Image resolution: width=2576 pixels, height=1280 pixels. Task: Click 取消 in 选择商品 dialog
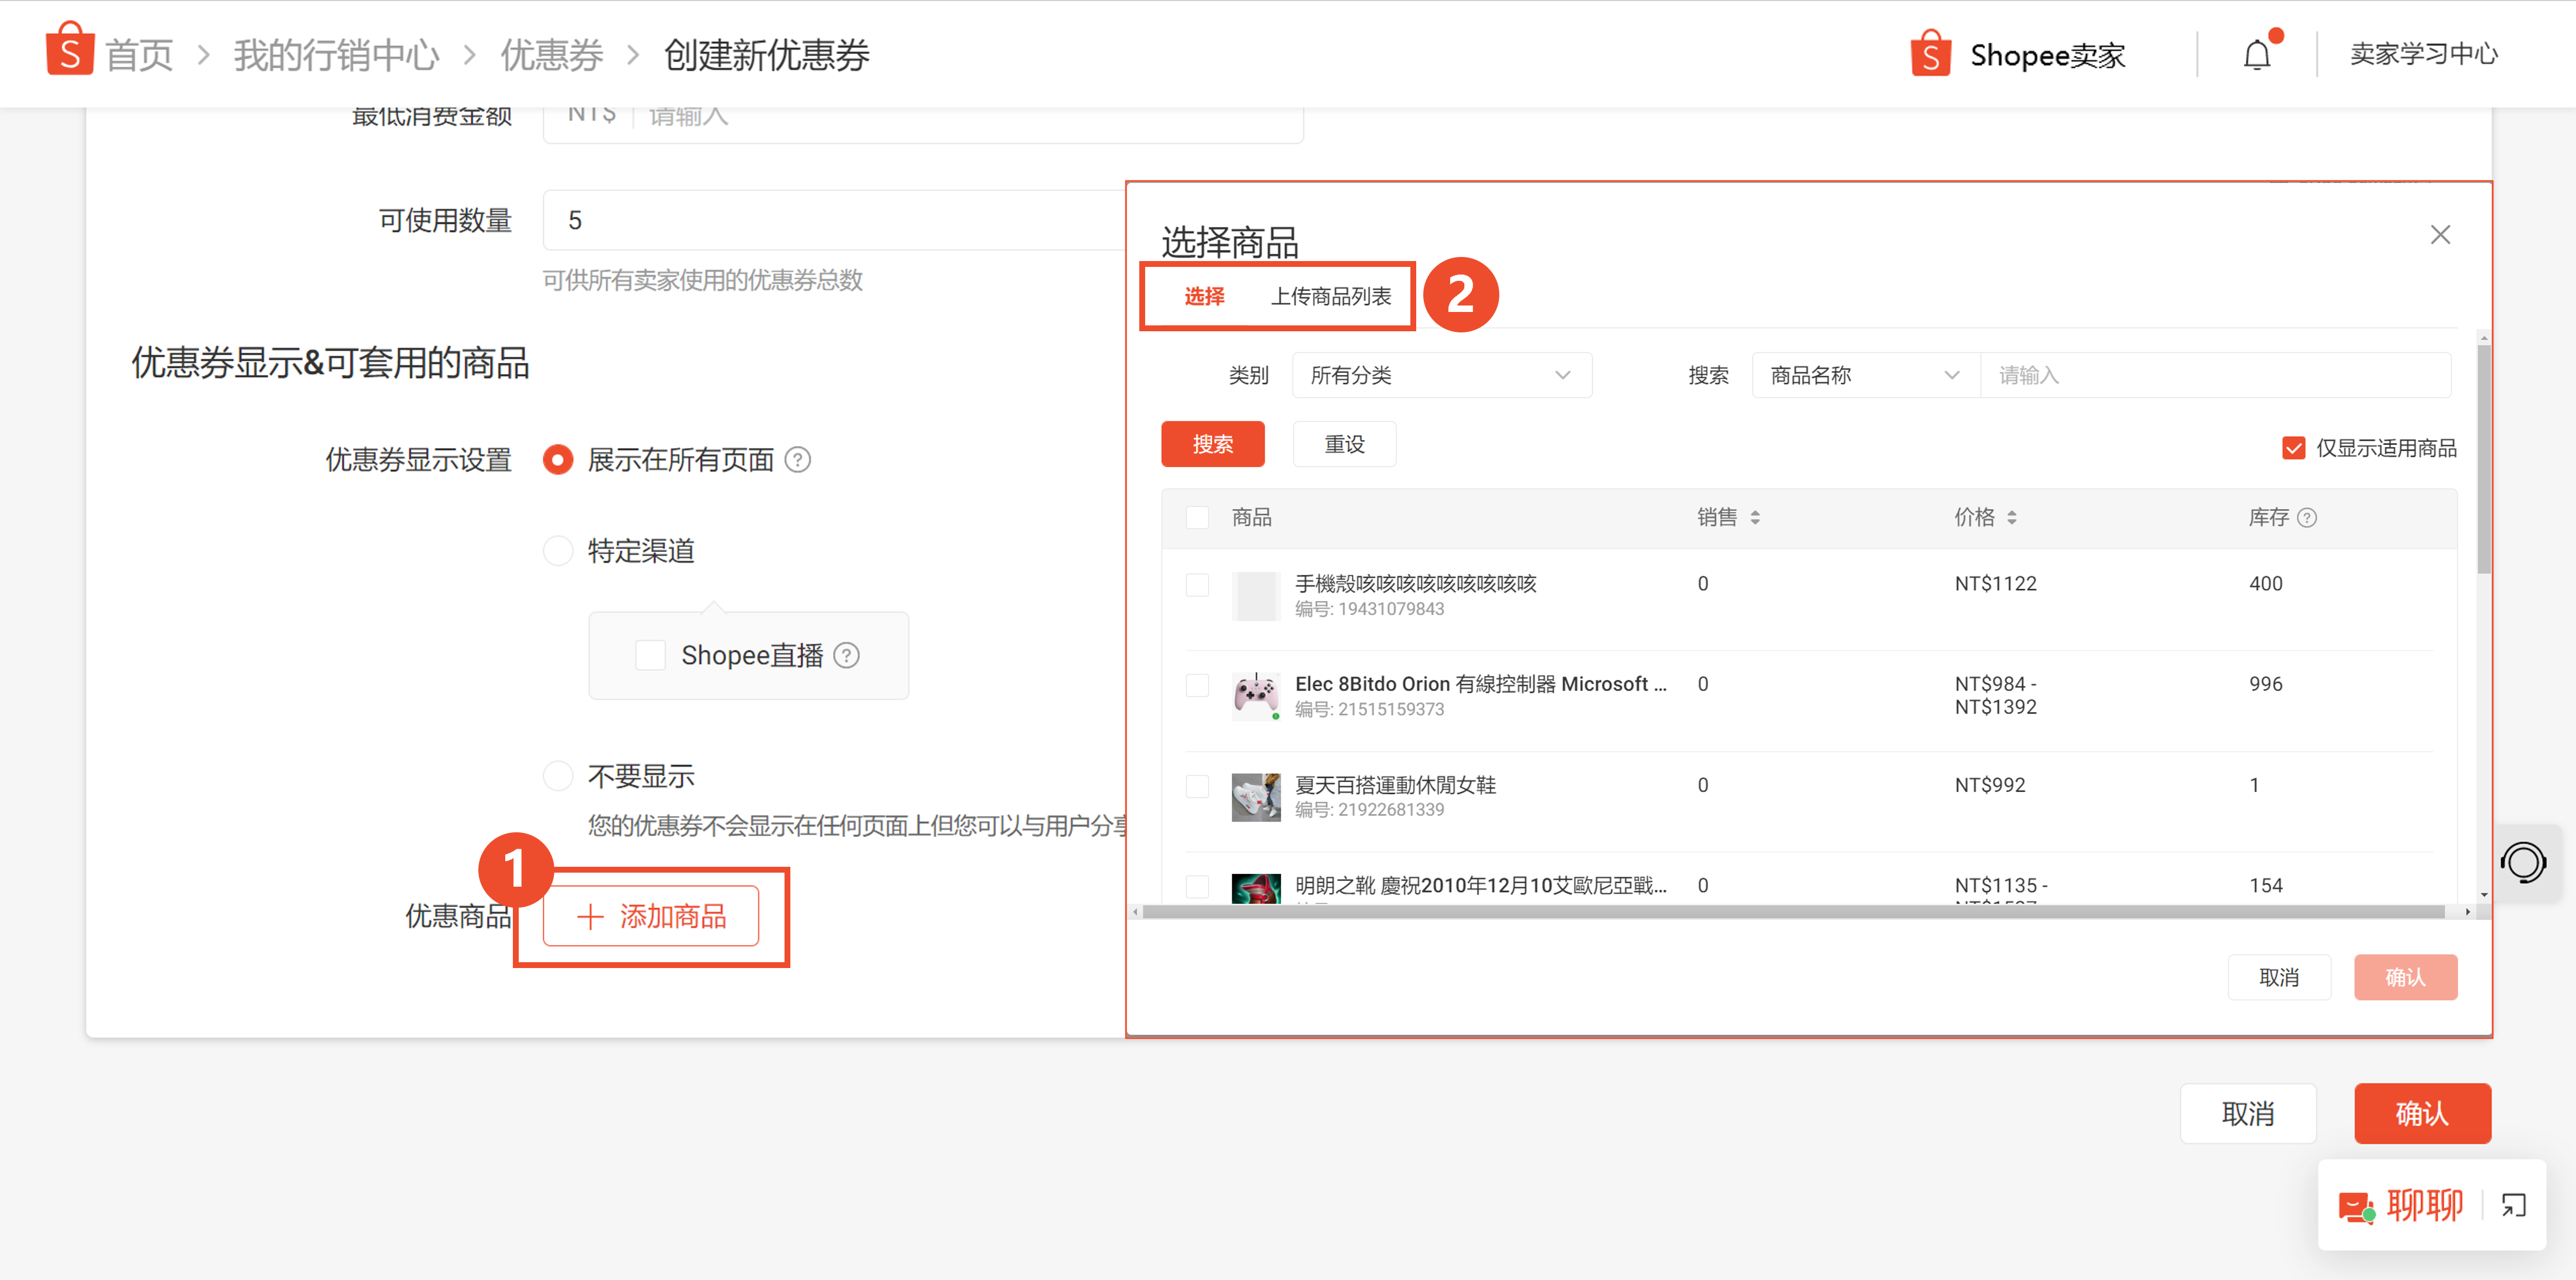click(x=2279, y=978)
